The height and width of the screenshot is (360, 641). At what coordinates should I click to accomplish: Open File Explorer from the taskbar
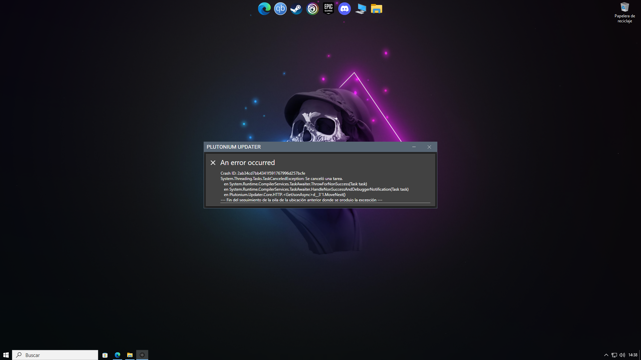(130, 355)
